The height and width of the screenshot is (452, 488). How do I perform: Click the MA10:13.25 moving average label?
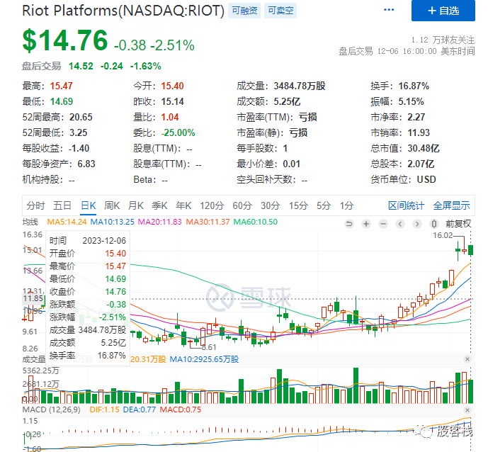[113, 222]
